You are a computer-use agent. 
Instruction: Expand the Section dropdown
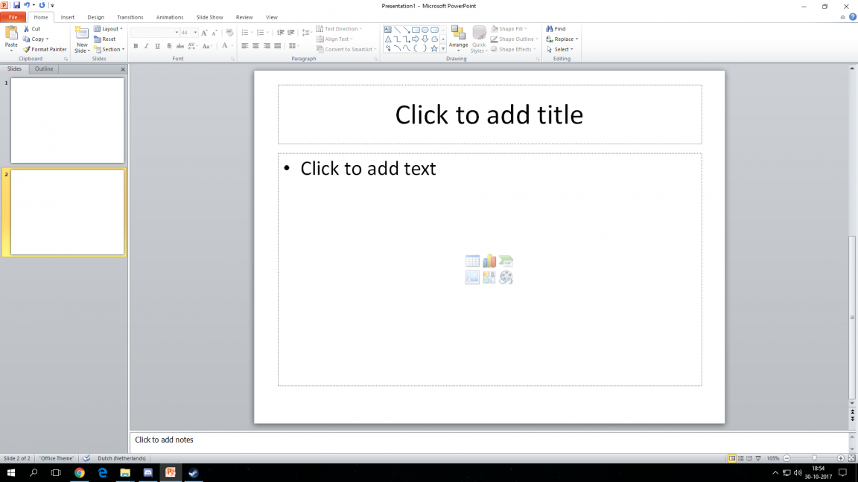(x=112, y=50)
